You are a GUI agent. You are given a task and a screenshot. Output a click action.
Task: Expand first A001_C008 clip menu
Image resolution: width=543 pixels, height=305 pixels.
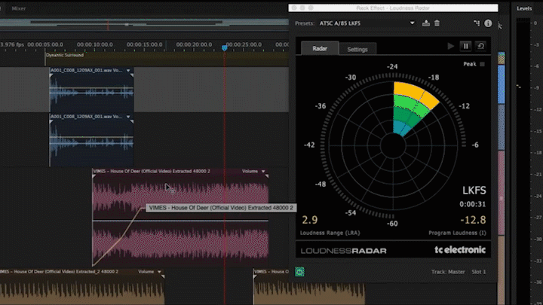(128, 70)
